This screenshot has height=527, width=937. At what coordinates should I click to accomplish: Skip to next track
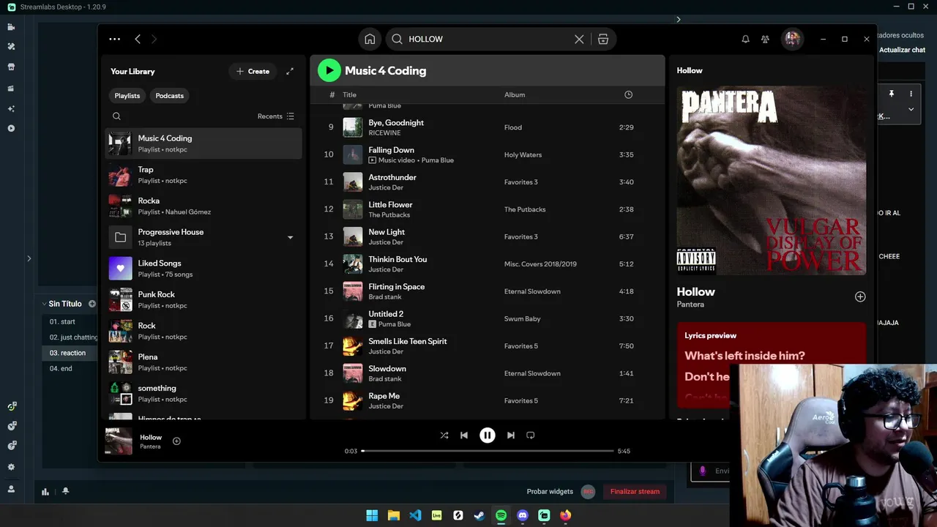[x=511, y=435]
